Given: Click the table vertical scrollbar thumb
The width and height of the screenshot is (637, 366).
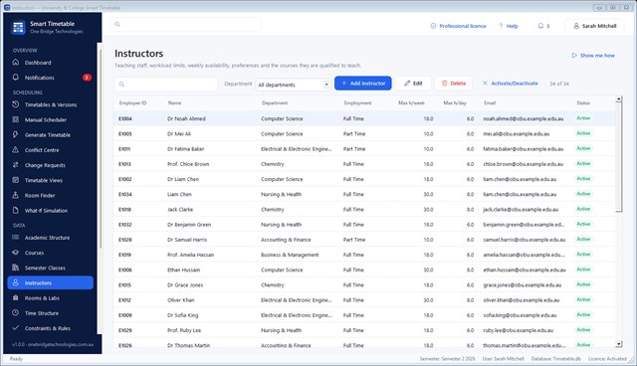Looking at the screenshot, I should [x=618, y=157].
